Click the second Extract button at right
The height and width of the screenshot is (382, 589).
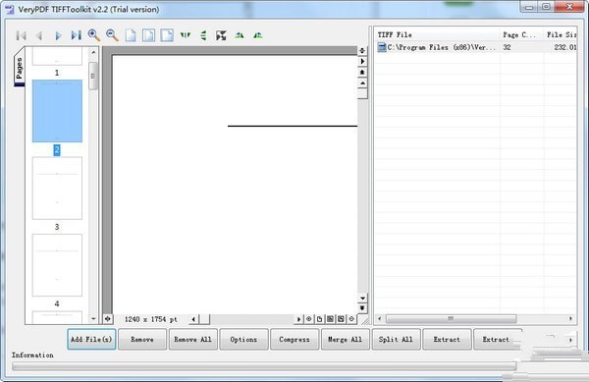coord(498,339)
